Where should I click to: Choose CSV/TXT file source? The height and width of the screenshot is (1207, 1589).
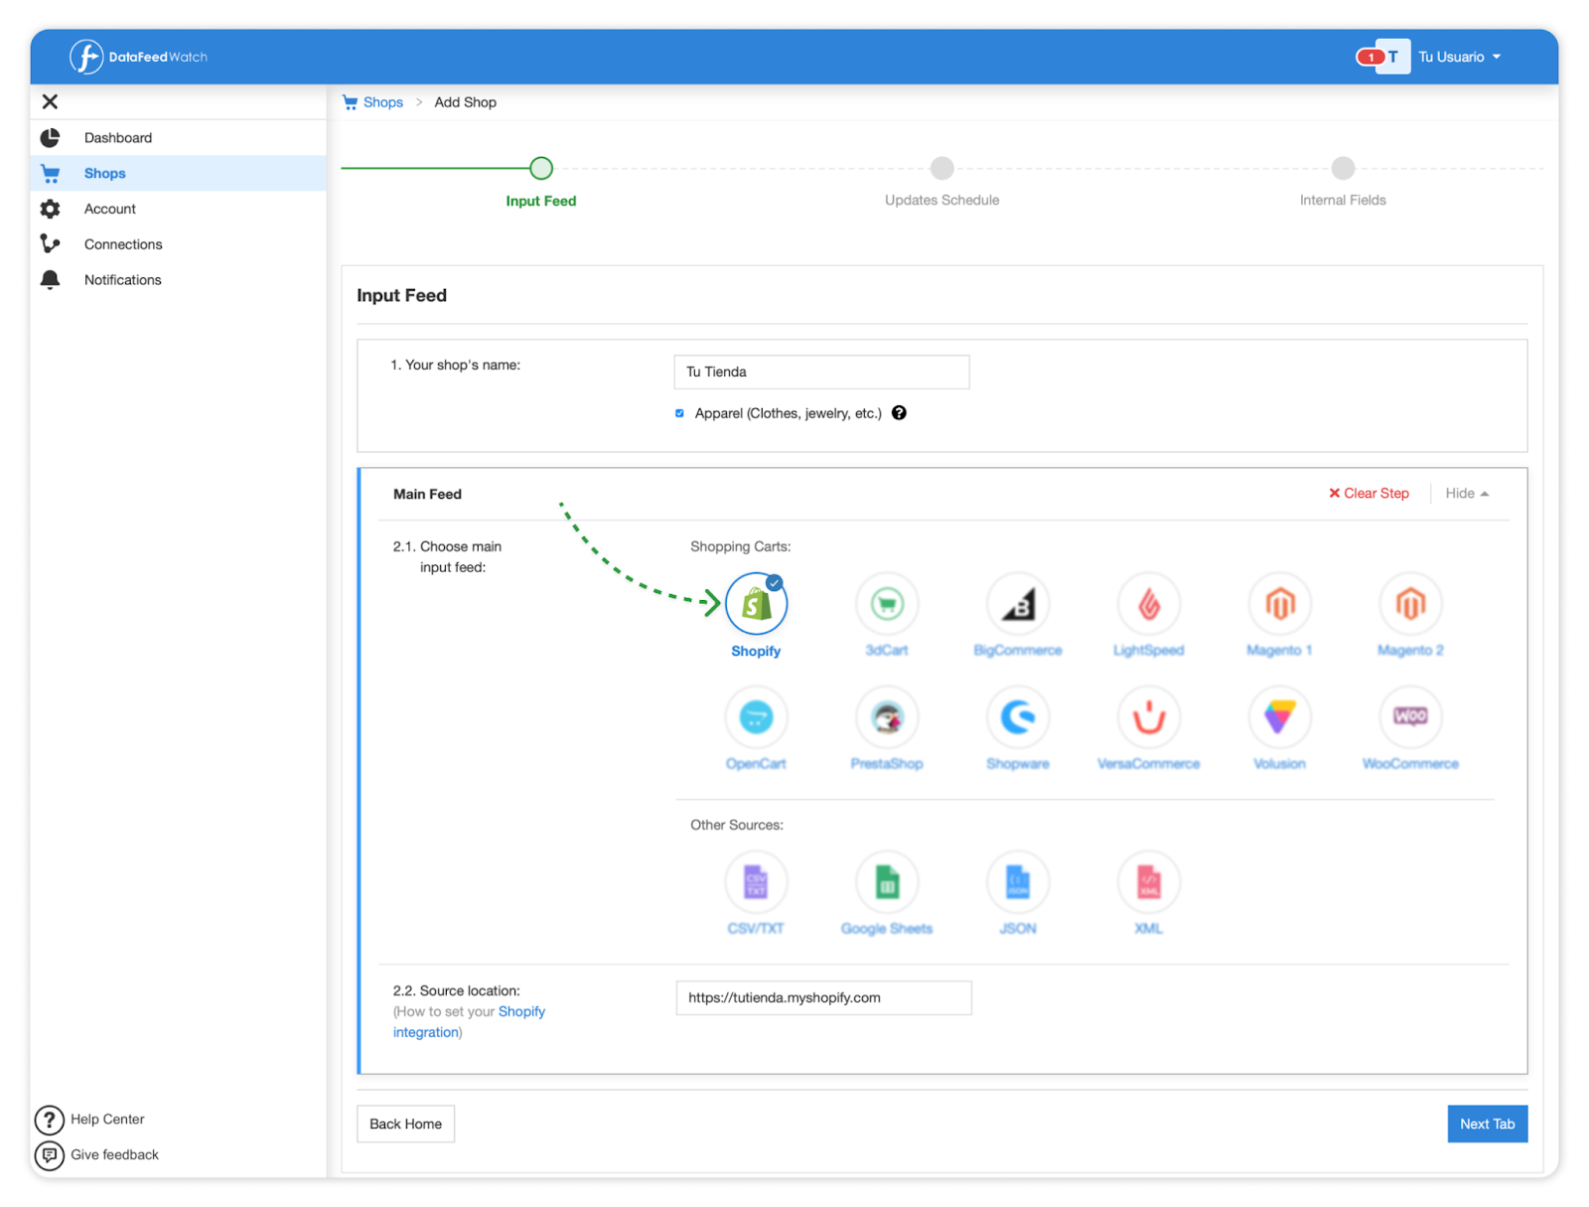[x=756, y=882]
